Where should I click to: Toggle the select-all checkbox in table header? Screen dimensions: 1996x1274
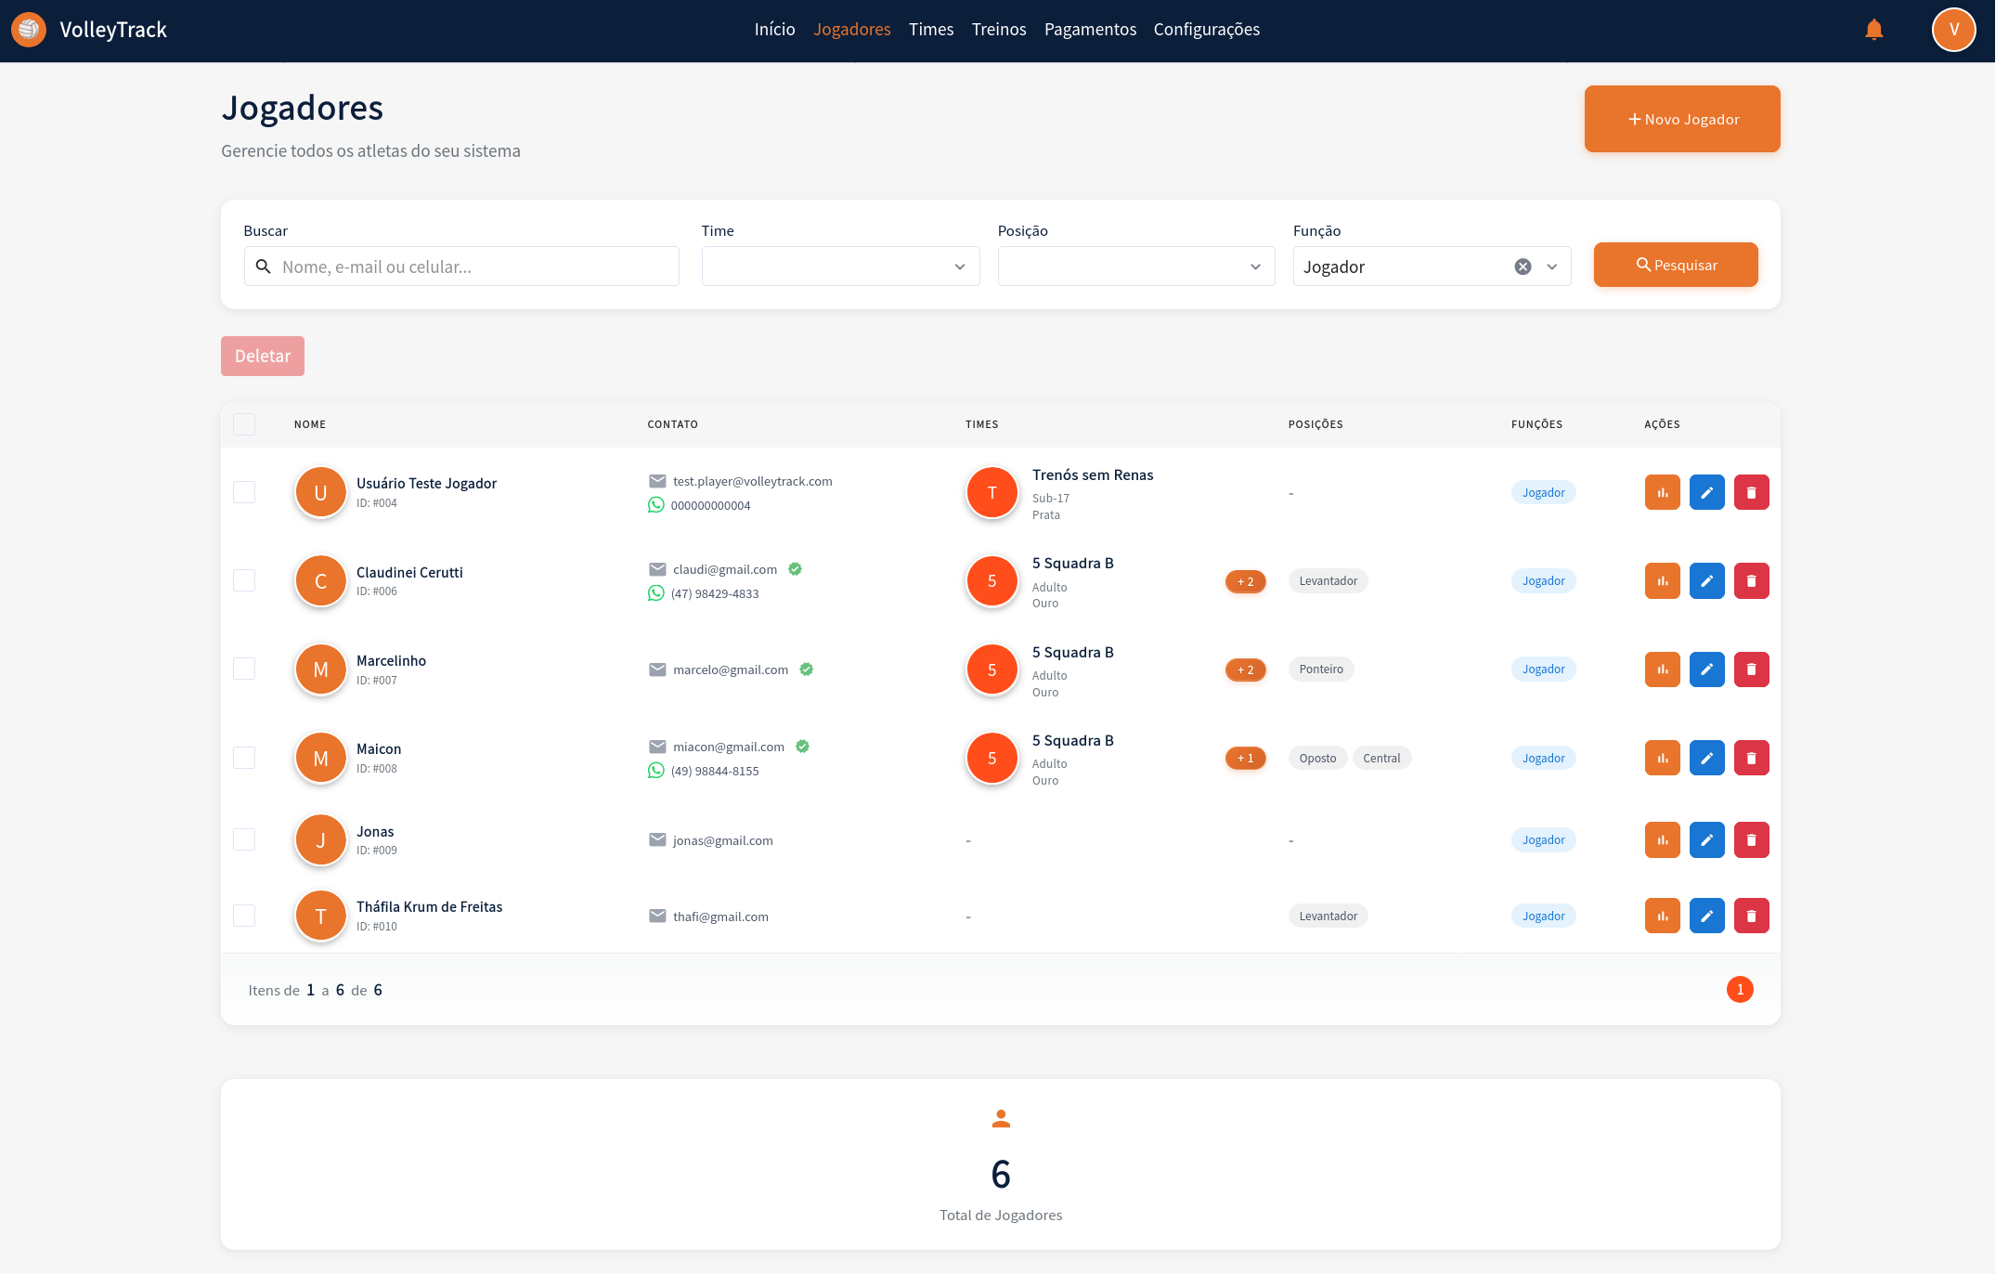(x=244, y=425)
